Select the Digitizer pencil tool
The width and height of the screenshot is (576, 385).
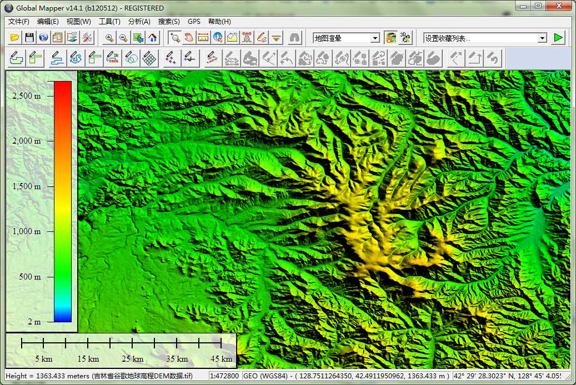tap(262, 37)
